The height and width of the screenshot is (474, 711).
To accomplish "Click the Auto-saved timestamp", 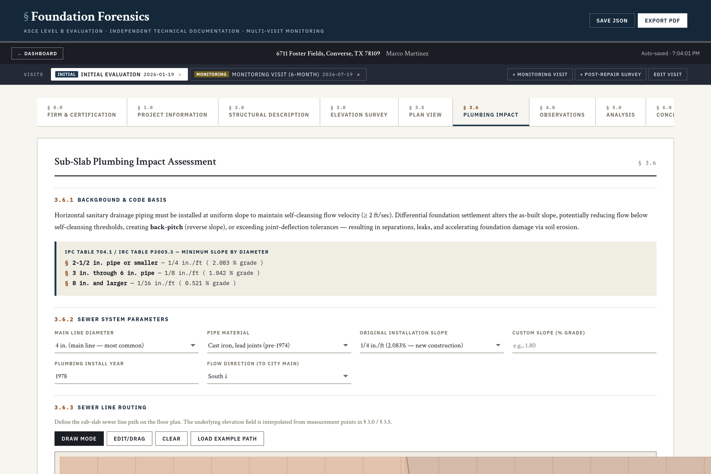I will [670, 53].
